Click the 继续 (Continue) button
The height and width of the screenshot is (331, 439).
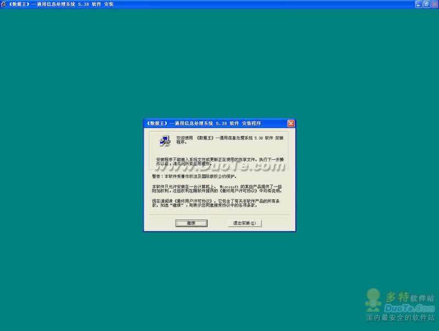click(x=191, y=223)
